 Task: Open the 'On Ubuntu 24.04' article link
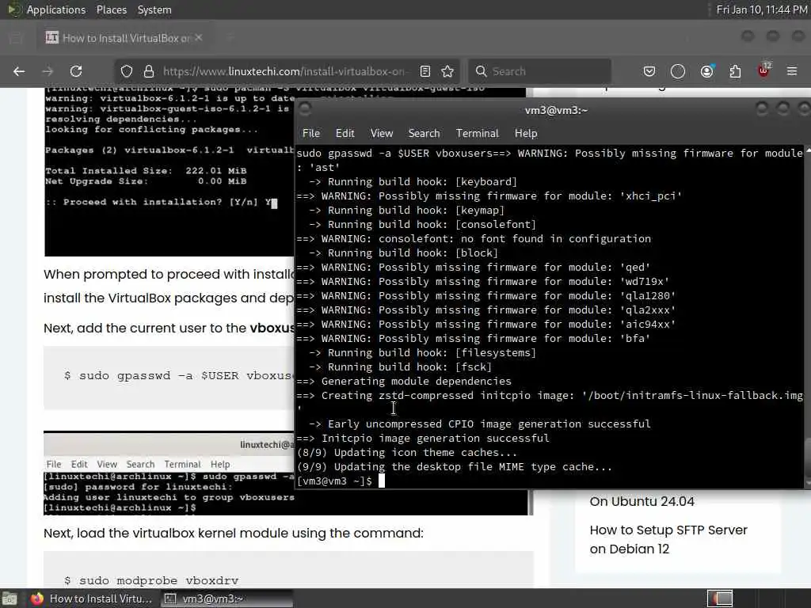coord(642,501)
